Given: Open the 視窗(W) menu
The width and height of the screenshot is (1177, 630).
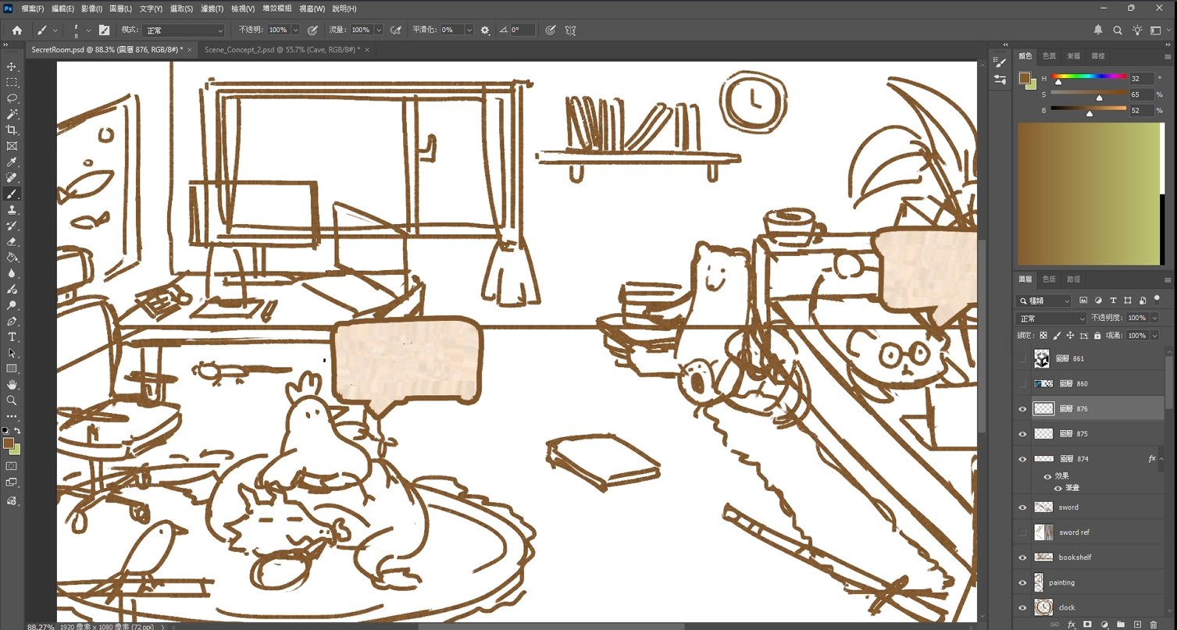Looking at the screenshot, I should click(x=312, y=9).
